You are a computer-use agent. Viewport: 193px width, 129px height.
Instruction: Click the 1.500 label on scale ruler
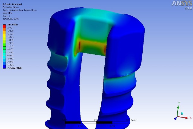(96, 120)
